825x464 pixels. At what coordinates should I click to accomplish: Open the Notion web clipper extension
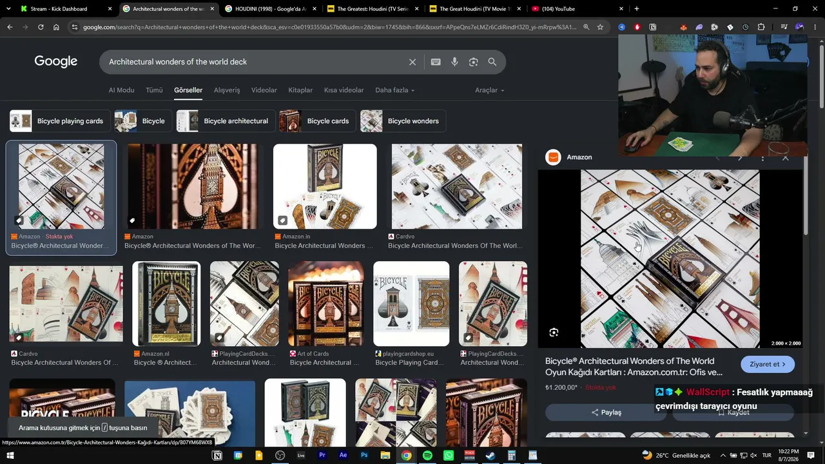pyautogui.click(x=653, y=27)
